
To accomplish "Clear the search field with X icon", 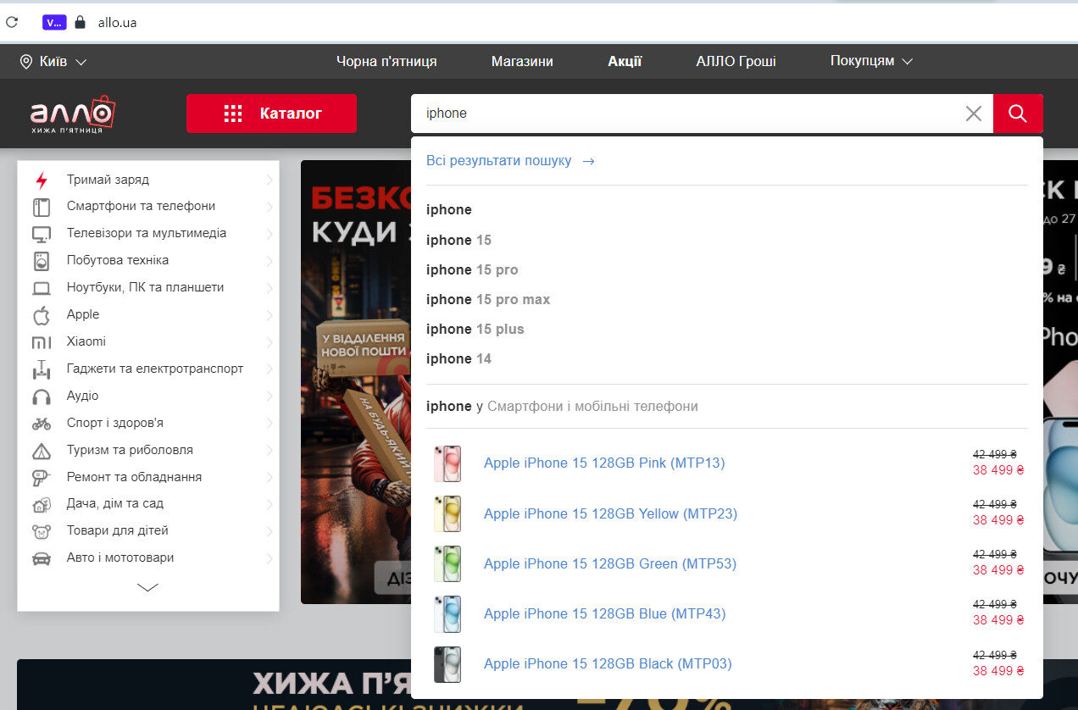I will [x=974, y=114].
